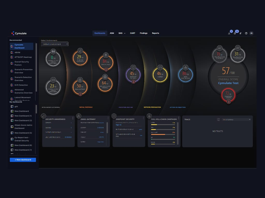This screenshot has height=198, width=265.
Task: Open the 86/100 Data Exfiltration gauge
Action: [x=185, y=75]
